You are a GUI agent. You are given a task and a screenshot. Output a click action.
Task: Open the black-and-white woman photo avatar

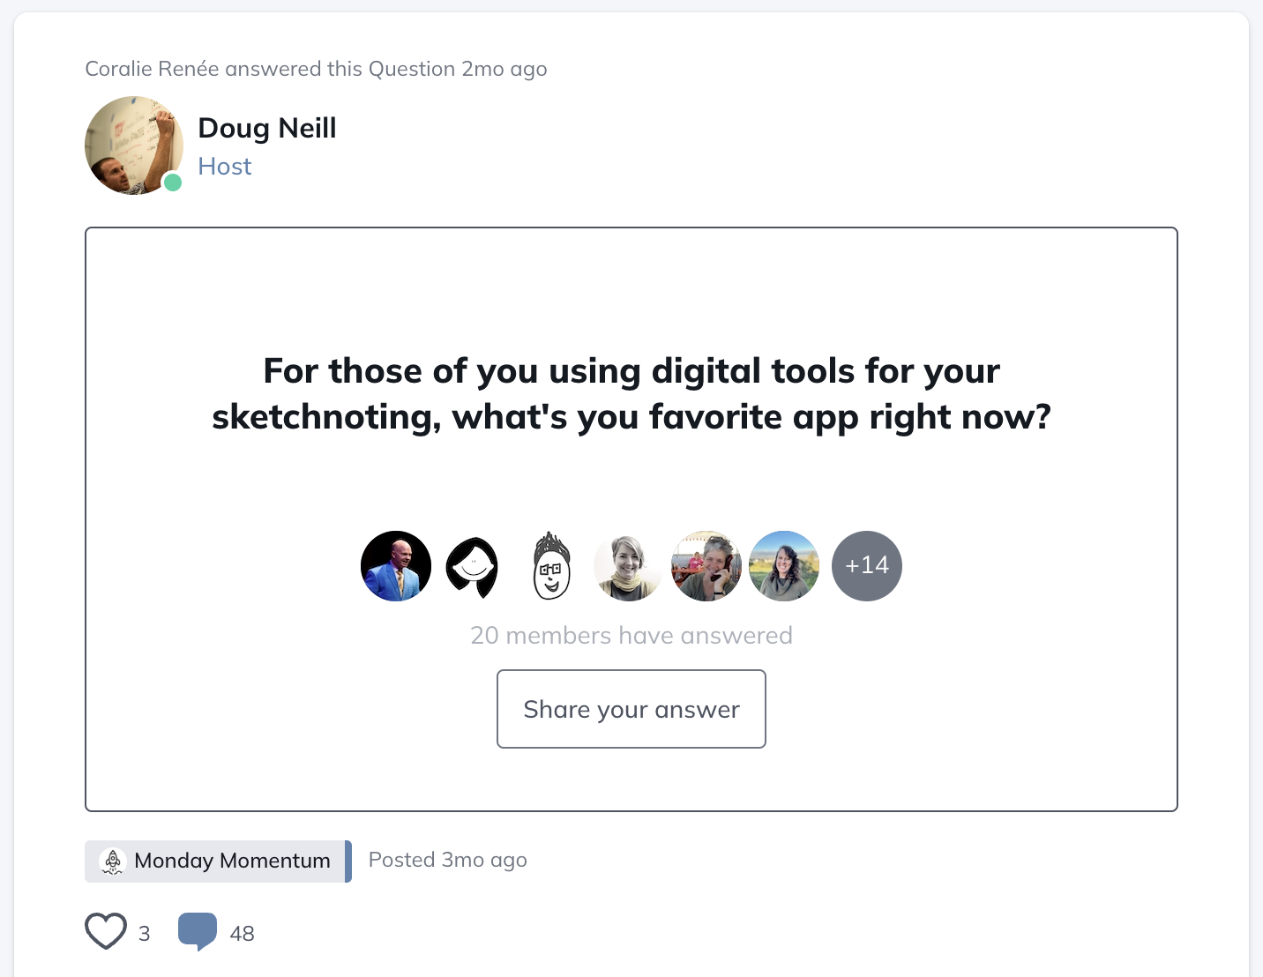[x=629, y=566]
